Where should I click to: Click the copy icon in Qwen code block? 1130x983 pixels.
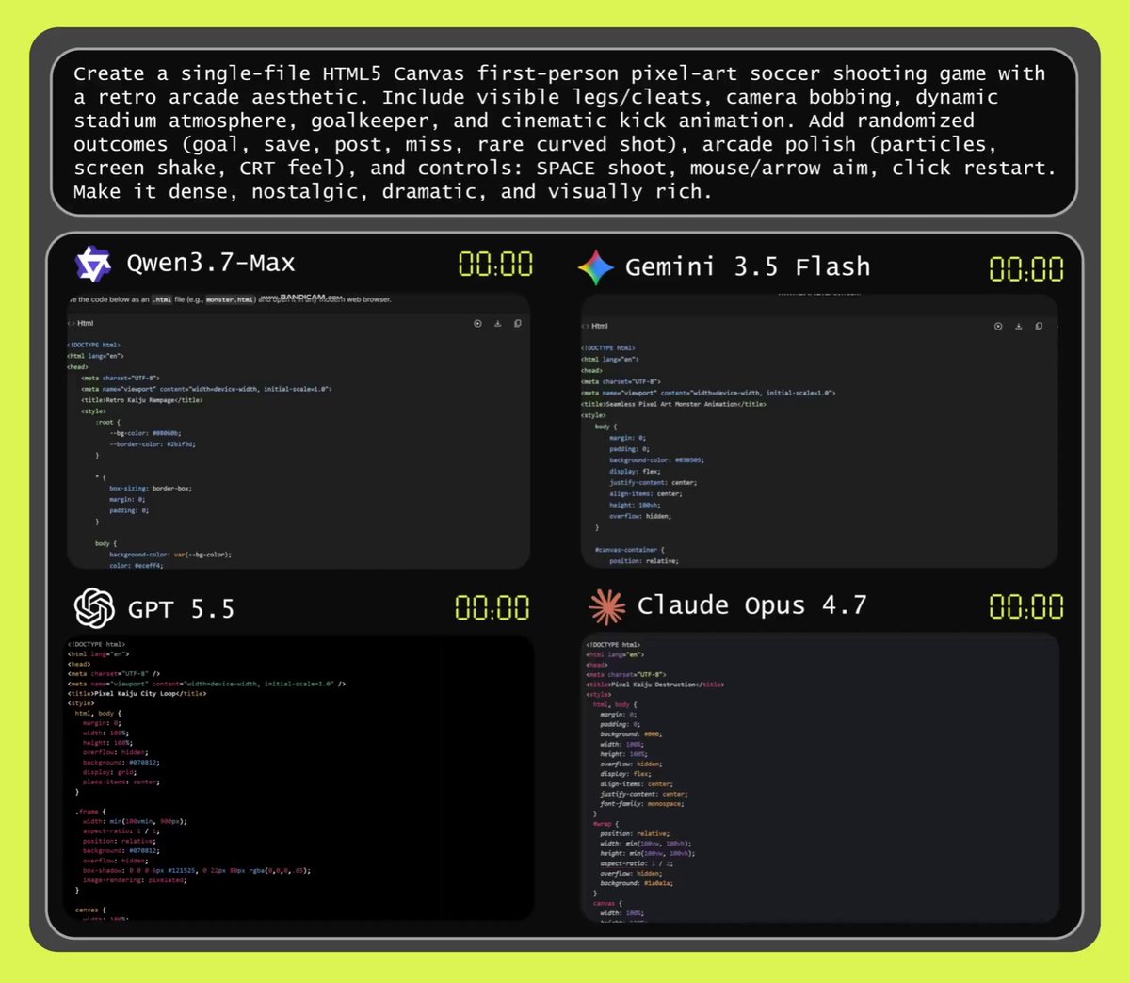pyautogui.click(x=518, y=323)
